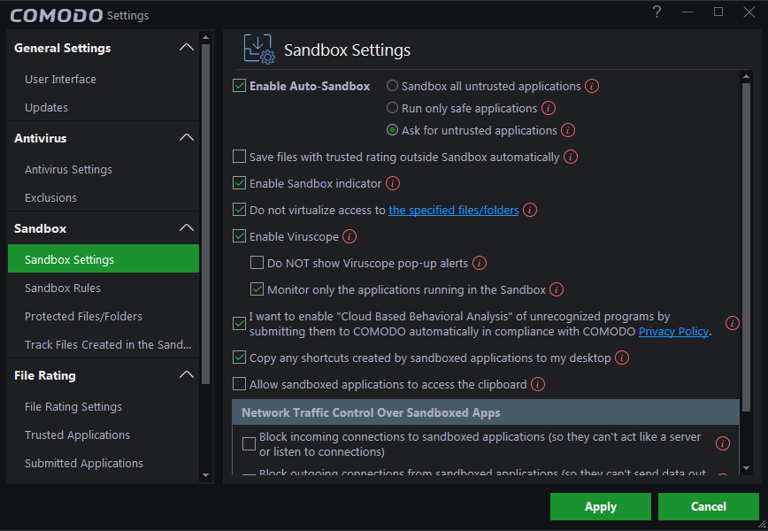Viewport: 768px width, 531px height.
Task: Enable Allow sandboxed applications clipboard access
Action: coord(239,385)
